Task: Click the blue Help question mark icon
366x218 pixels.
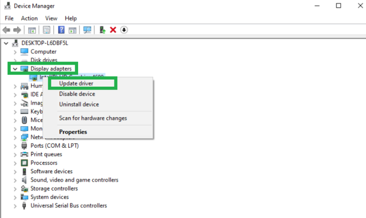Action: [x=61, y=30]
